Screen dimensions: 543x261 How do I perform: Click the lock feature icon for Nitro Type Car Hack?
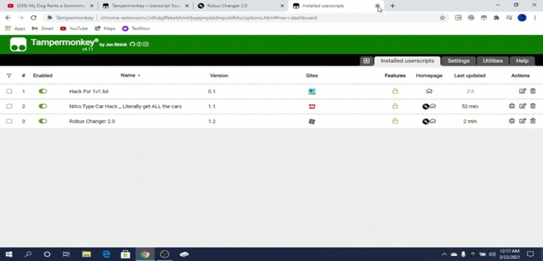395,106
